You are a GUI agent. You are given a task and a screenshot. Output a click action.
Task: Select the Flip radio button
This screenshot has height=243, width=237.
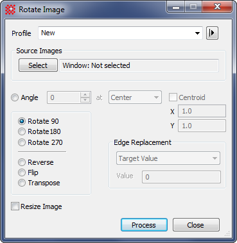[22, 172]
